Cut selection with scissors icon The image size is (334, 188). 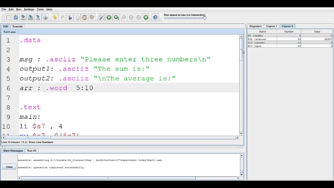point(70,17)
